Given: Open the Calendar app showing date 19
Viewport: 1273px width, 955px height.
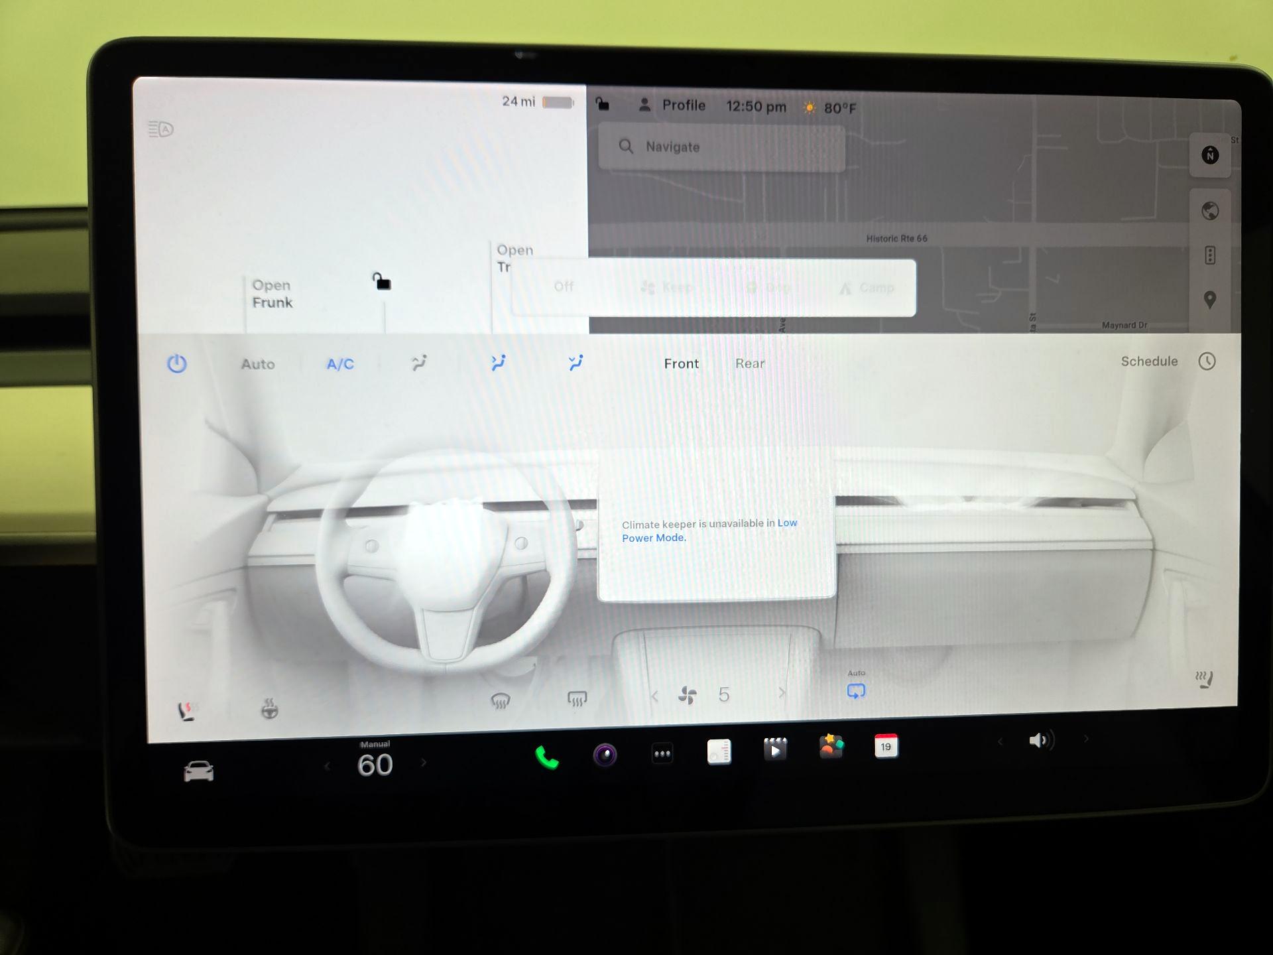Looking at the screenshot, I should [x=886, y=746].
